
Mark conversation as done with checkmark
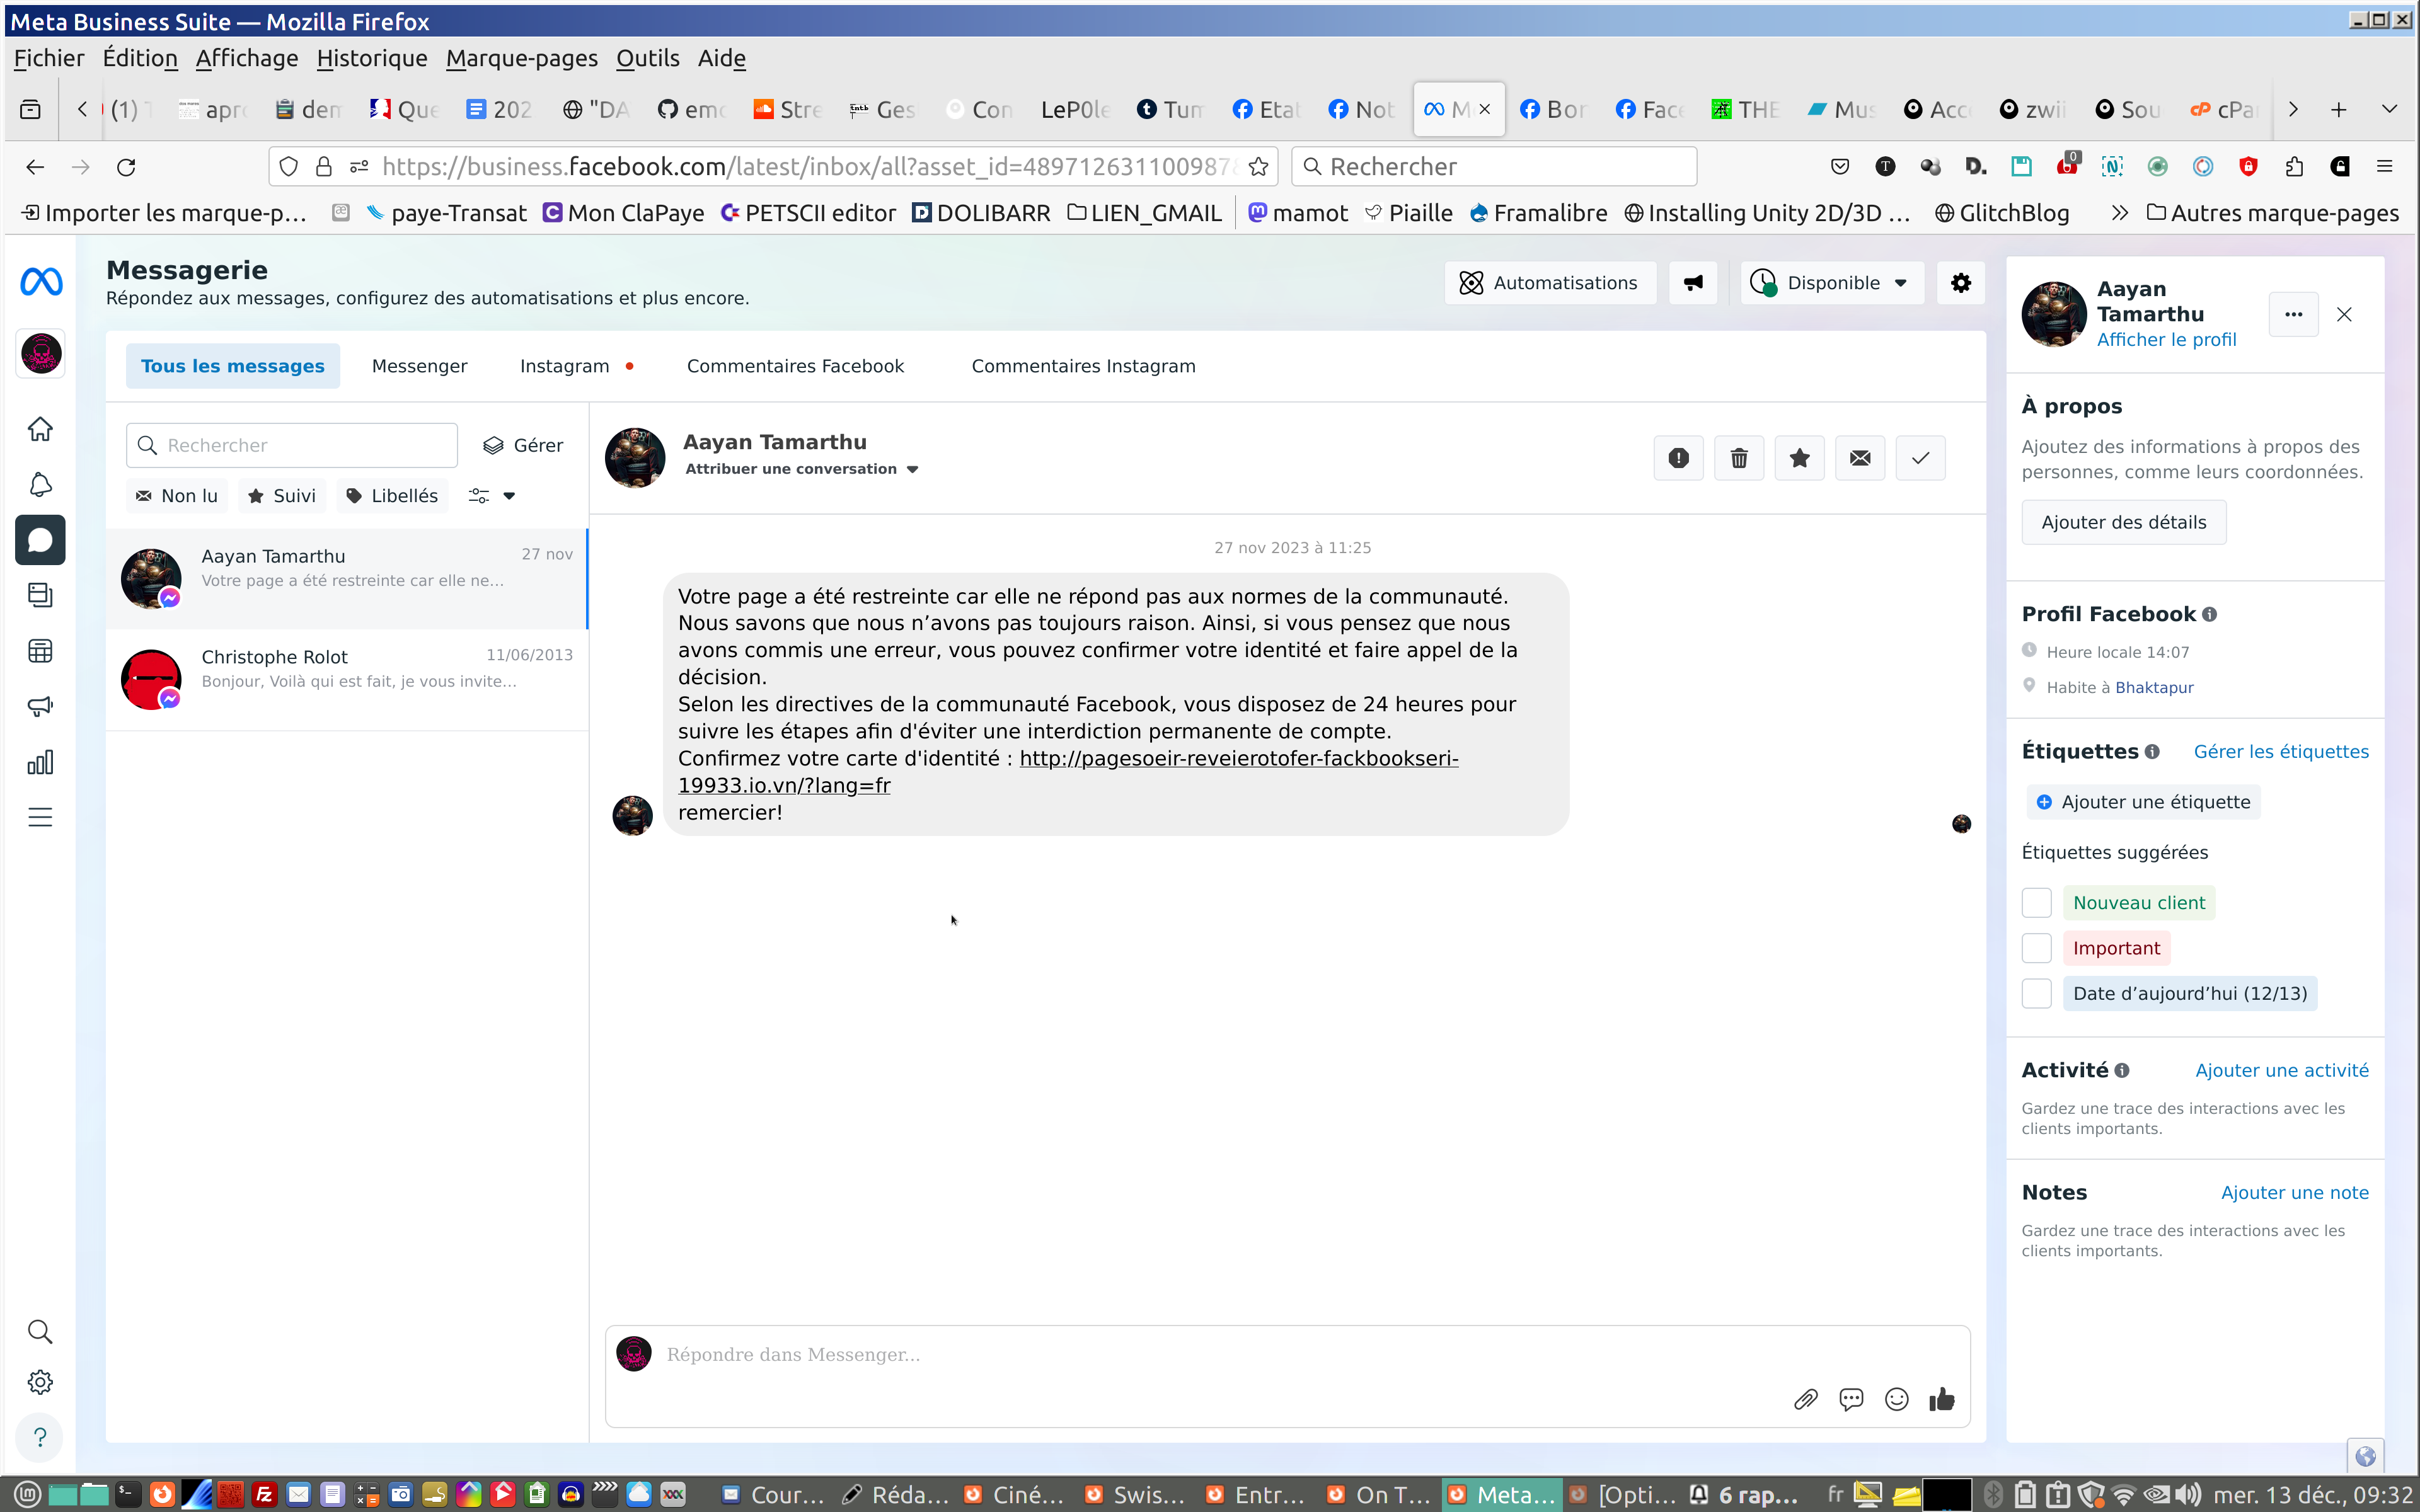pos(1920,458)
